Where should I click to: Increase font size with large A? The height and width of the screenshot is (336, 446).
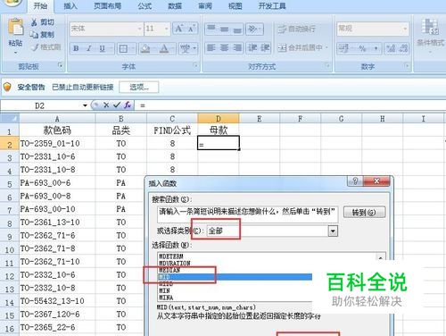178,29
